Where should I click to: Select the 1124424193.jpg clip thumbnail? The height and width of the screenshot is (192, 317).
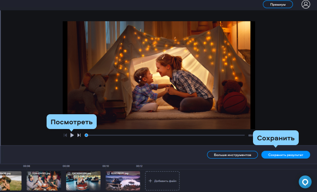(x=44, y=181)
